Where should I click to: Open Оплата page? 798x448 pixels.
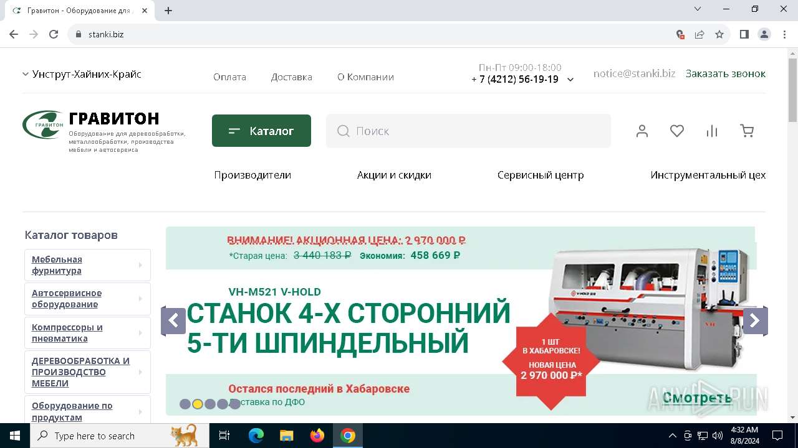(229, 77)
